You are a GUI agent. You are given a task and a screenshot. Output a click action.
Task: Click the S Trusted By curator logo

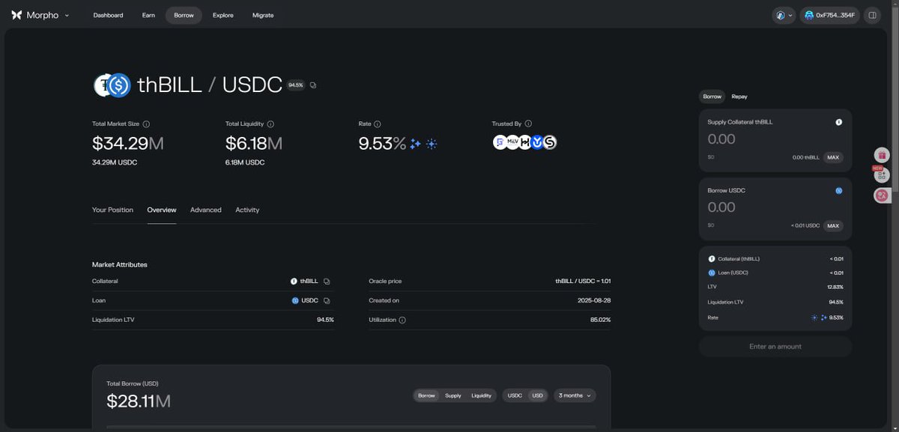[550, 142]
